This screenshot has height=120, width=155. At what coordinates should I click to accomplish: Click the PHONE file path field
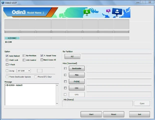119,81
